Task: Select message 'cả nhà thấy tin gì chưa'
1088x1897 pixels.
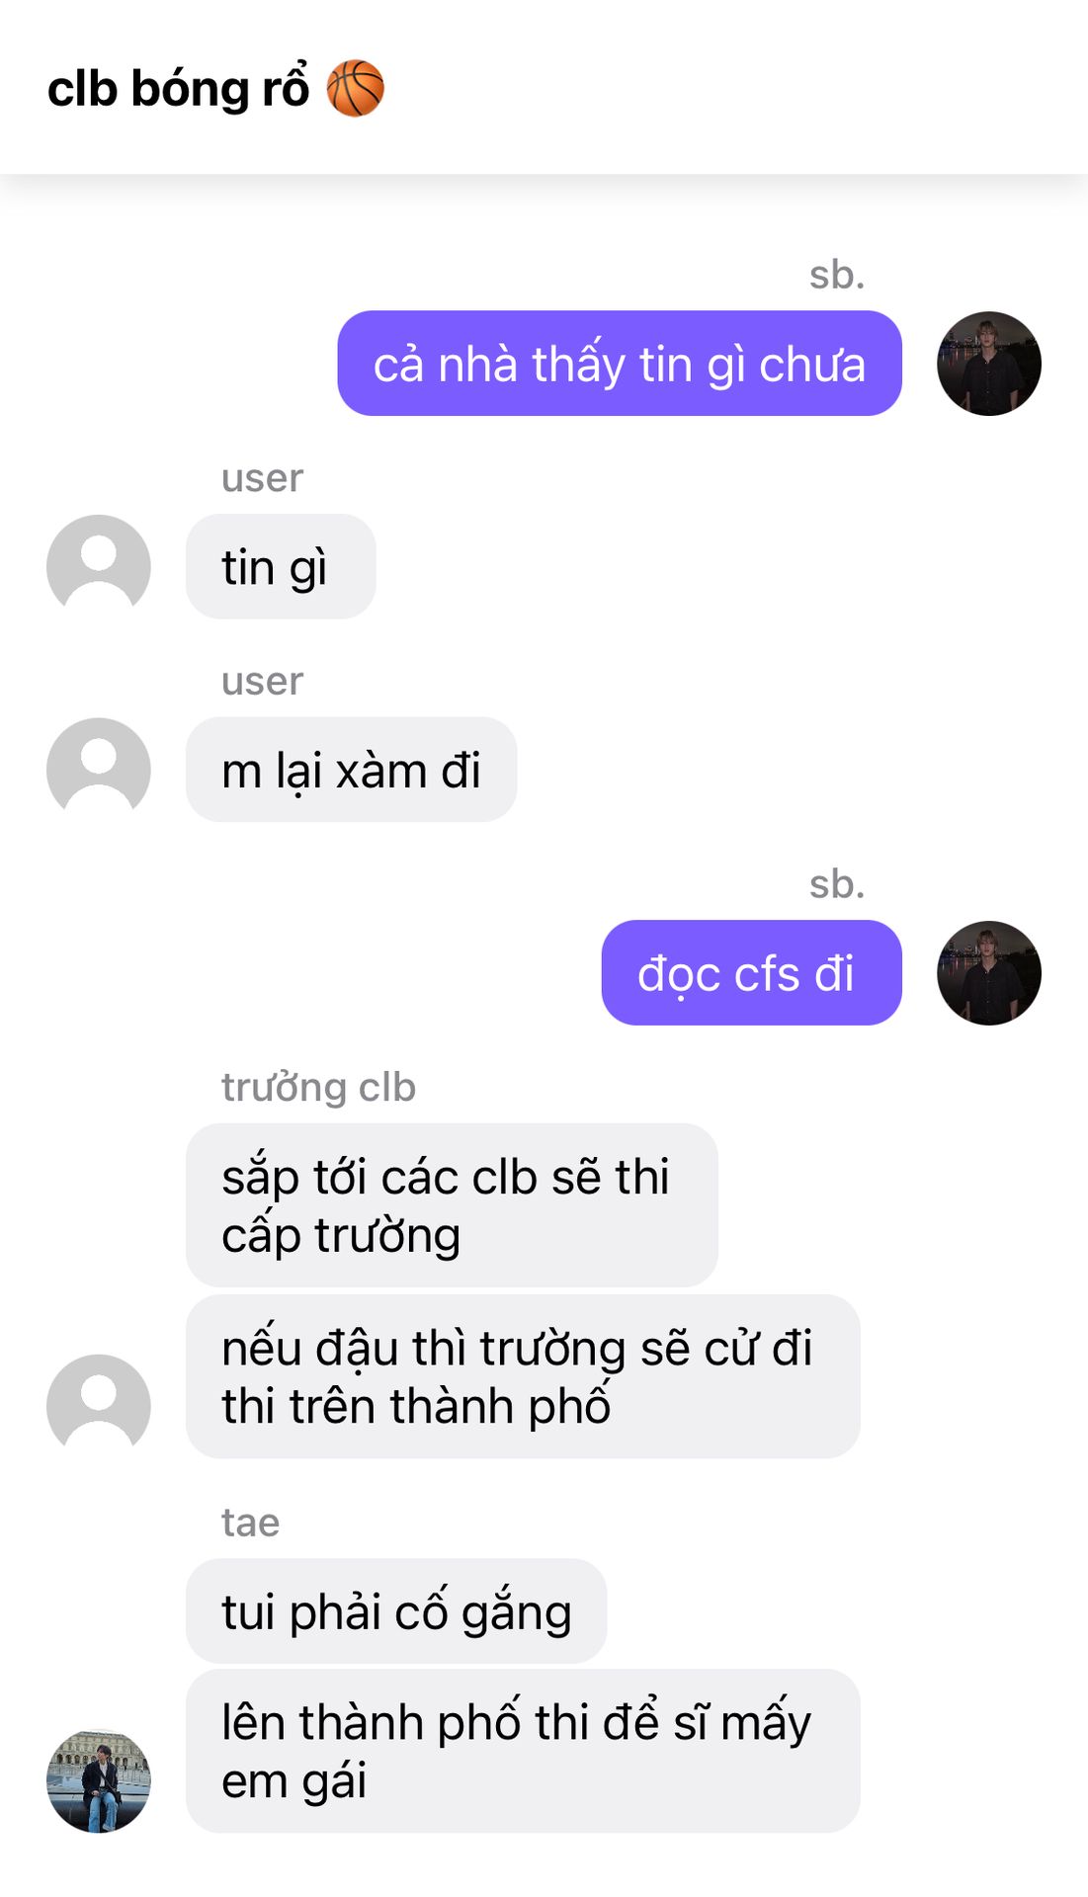Action: pyautogui.click(x=620, y=364)
